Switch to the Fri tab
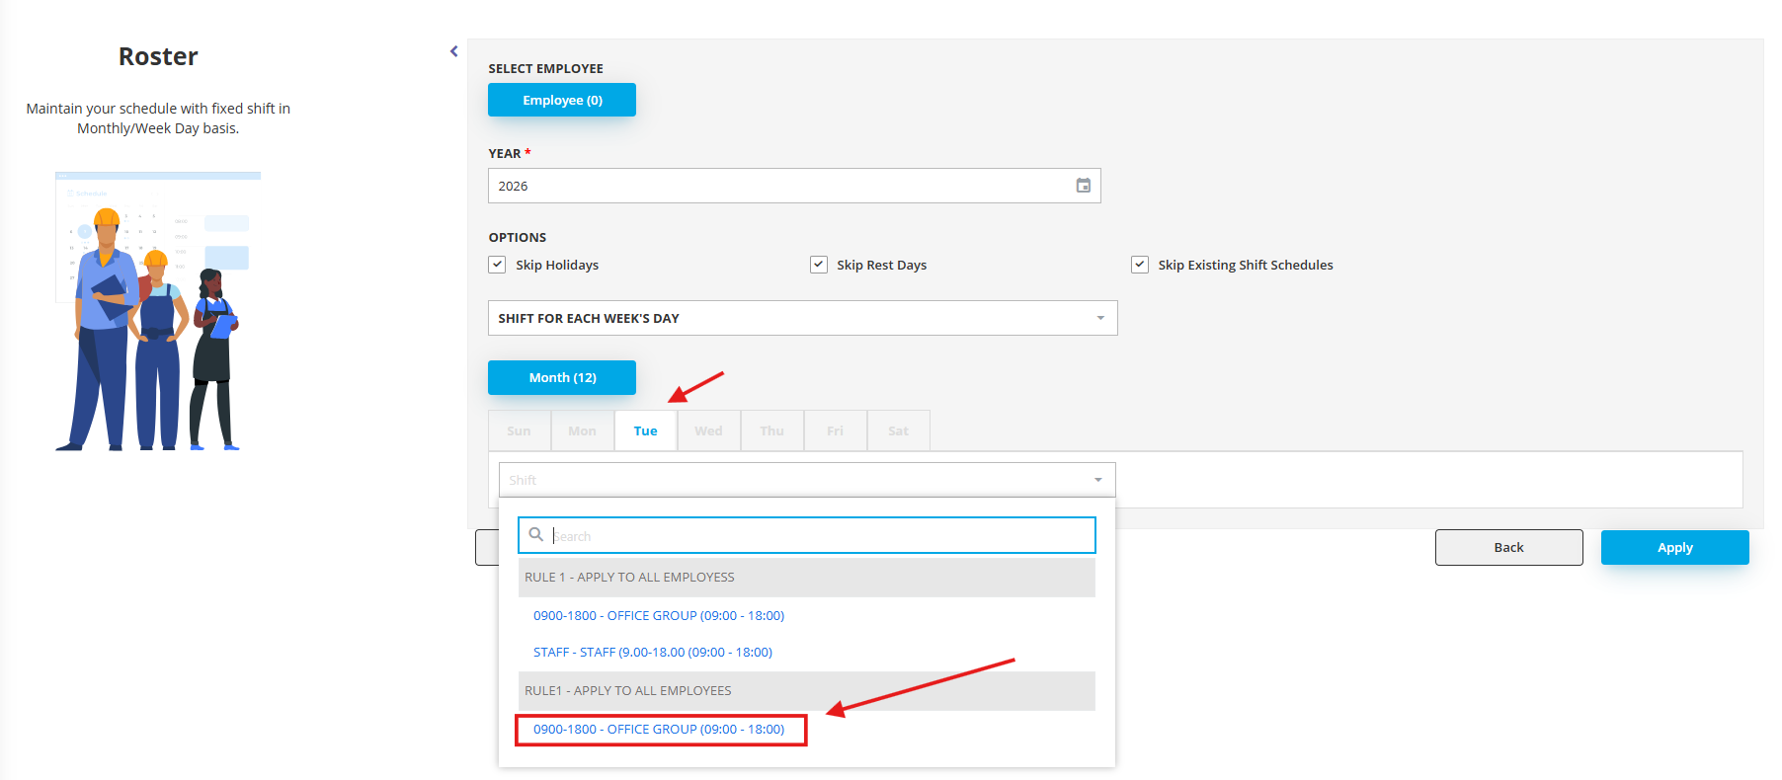This screenshot has width=1782, height=780. pos(835,431)
